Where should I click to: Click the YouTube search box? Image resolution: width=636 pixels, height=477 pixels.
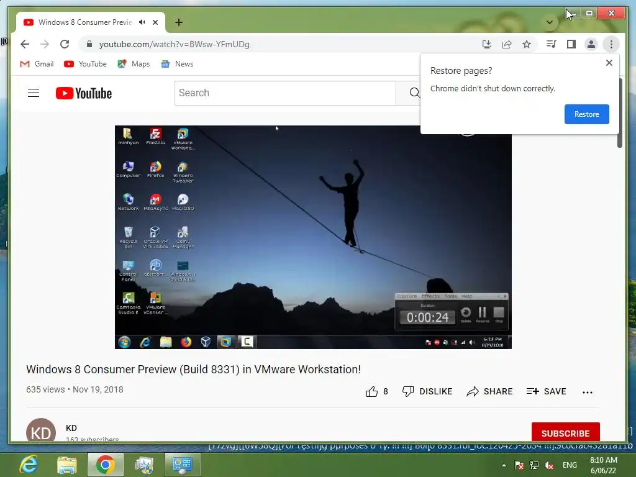point(285,93)
